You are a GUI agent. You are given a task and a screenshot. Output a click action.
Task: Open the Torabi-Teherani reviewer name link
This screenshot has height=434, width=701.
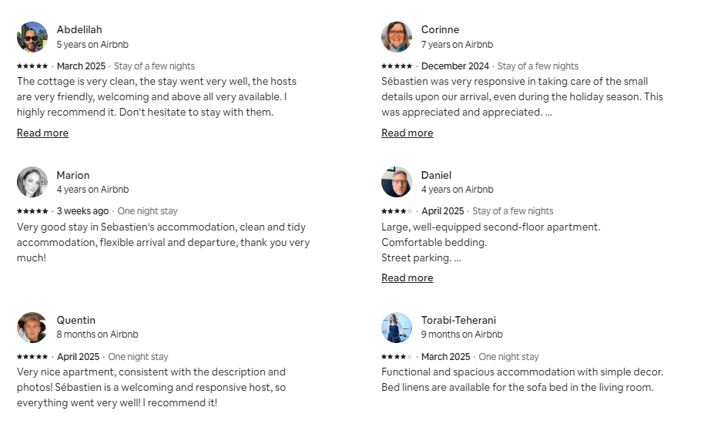[458, 321]
